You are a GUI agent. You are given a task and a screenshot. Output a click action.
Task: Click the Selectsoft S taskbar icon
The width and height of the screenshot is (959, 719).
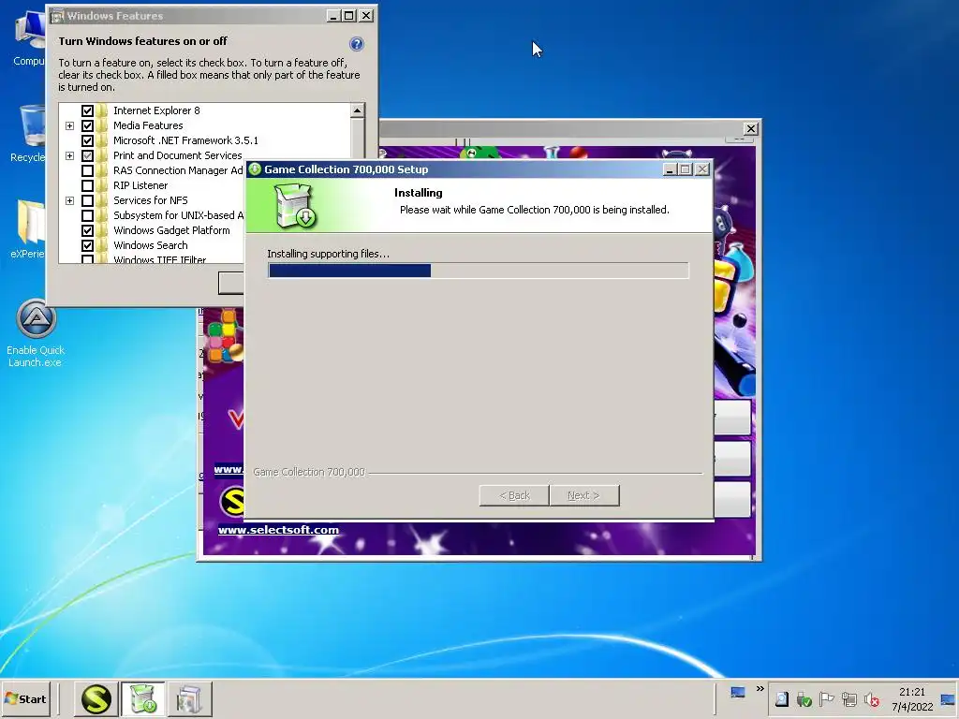[x=96, y=698]
